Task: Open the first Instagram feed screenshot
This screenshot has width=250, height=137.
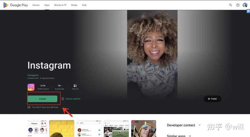Action: (x=37, y=129)
